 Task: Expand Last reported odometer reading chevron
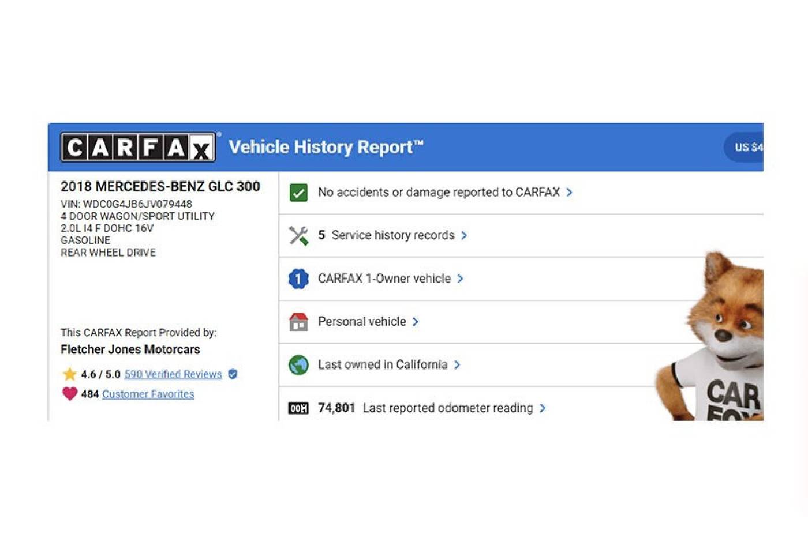pos(543,408)
